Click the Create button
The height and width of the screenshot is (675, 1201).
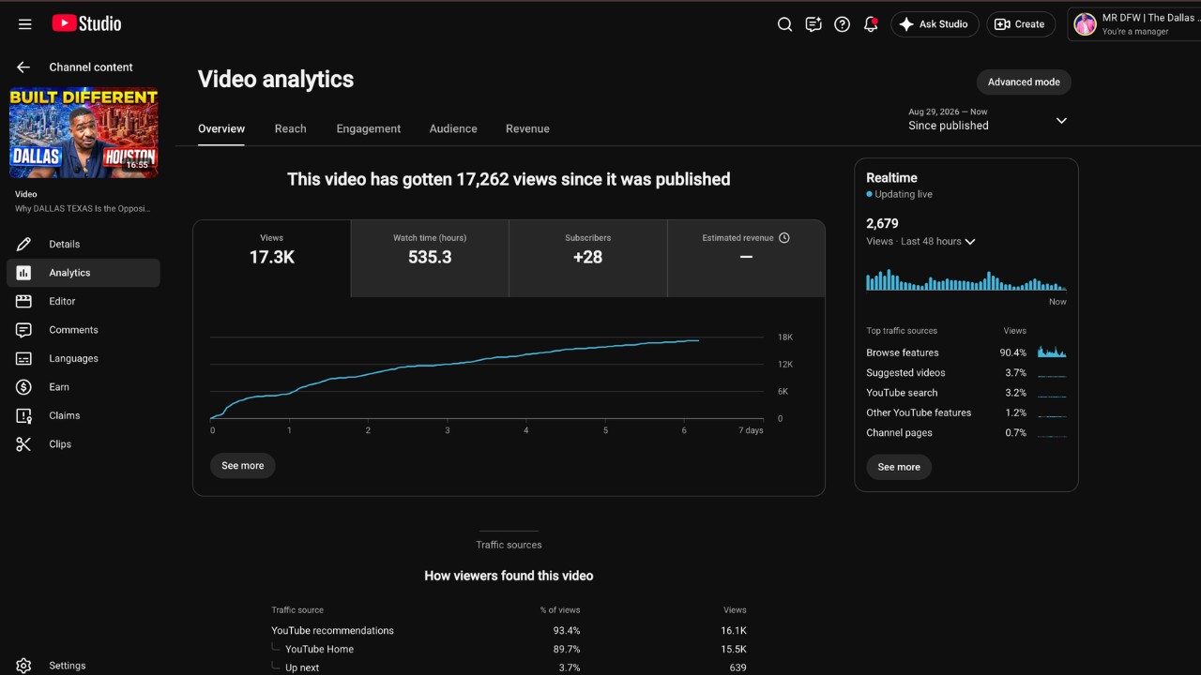coord(1021,24)
